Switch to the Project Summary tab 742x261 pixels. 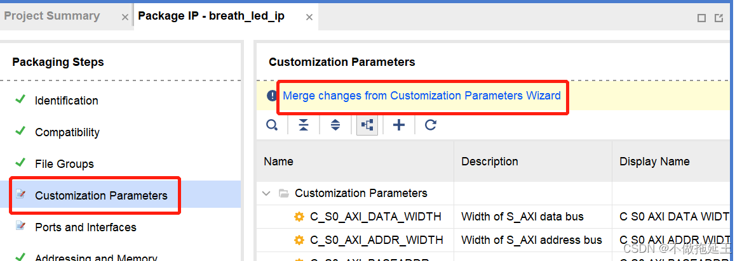pos(52,16)
